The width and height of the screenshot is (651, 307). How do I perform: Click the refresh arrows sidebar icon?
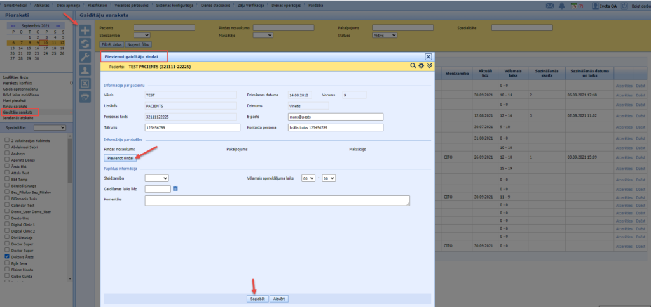tap(85, 44)
